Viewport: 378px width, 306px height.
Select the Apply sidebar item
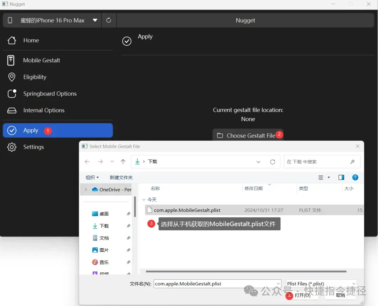tap(58, 131)
